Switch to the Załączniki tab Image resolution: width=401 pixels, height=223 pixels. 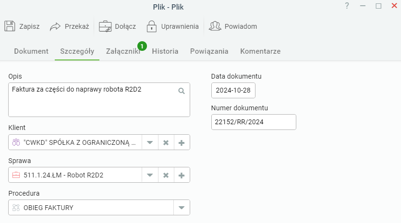point(123,51)
